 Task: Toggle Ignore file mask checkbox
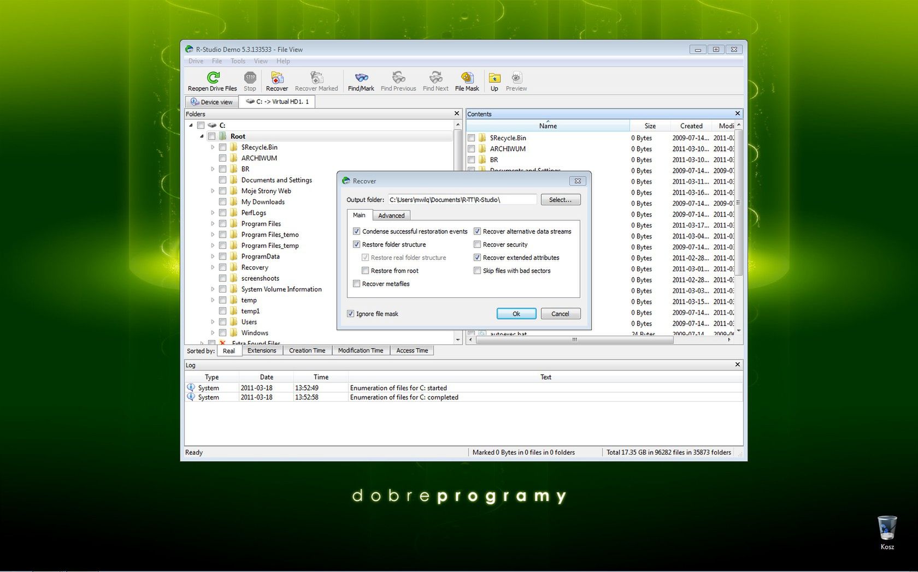pos(350,314)
